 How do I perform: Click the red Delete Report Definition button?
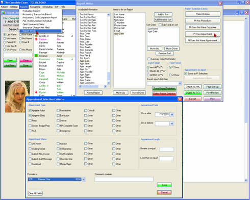pos(164,94)
